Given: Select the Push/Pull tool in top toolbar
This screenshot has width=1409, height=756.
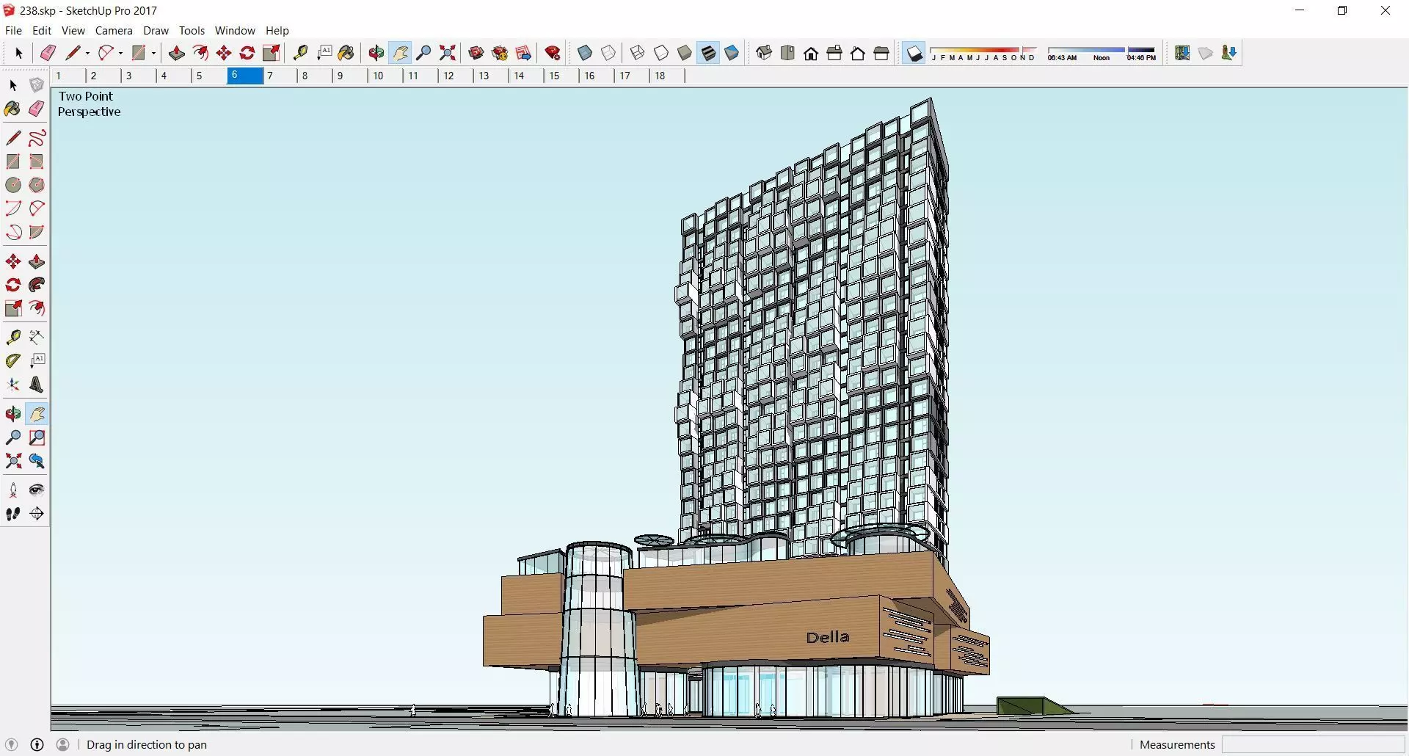Looking at the screenshot, I should pos(176,53).
